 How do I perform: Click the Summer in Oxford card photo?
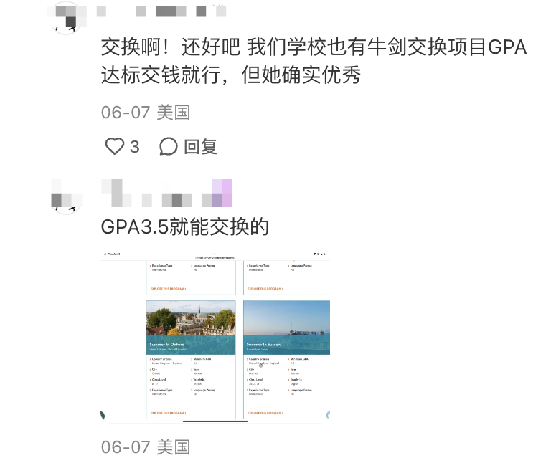[191, 328]
